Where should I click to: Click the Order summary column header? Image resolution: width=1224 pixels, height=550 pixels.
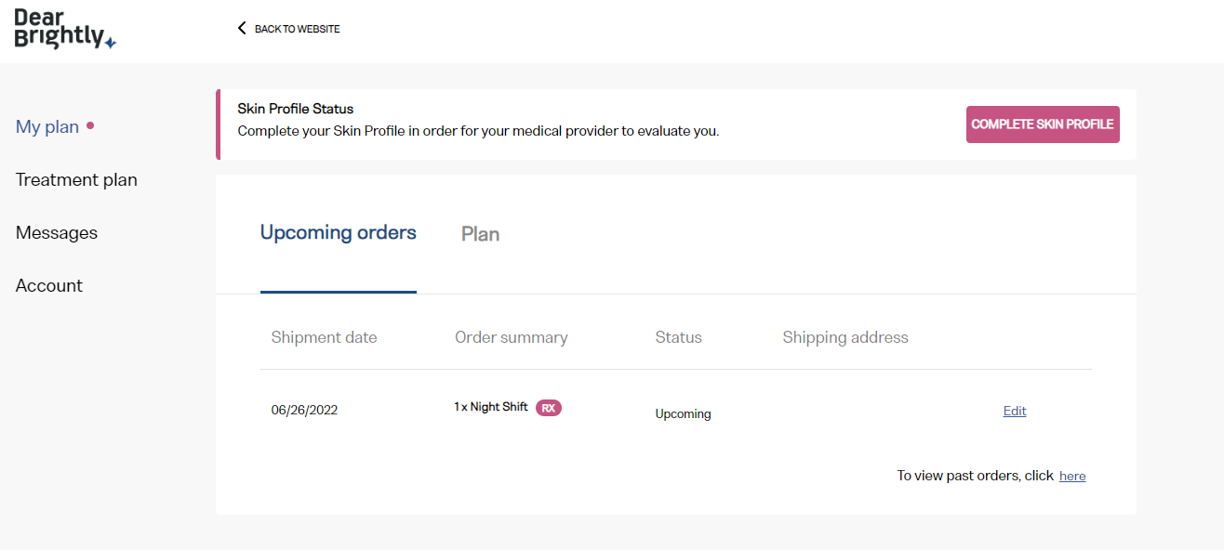coord(512,337)
